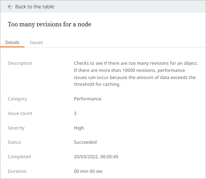Click the Severity field label
Image resolution: width=206 pixels, height=179 pixels.
16,128
